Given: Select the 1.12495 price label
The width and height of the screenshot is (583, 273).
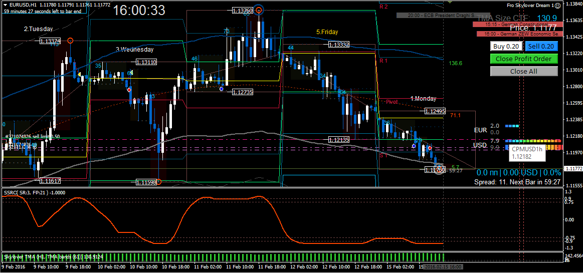Looking at the screenshot, I should (435, 111).
